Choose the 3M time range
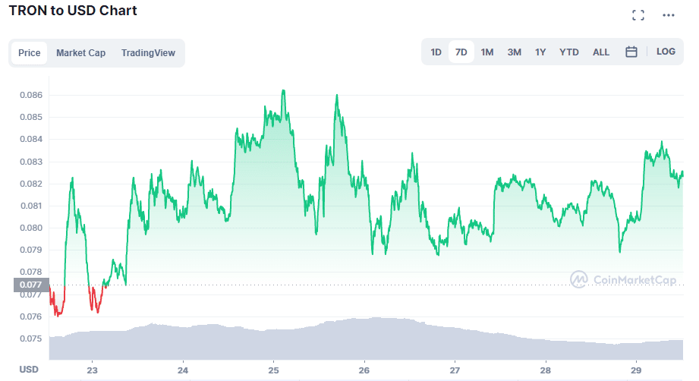 point(514,52)
